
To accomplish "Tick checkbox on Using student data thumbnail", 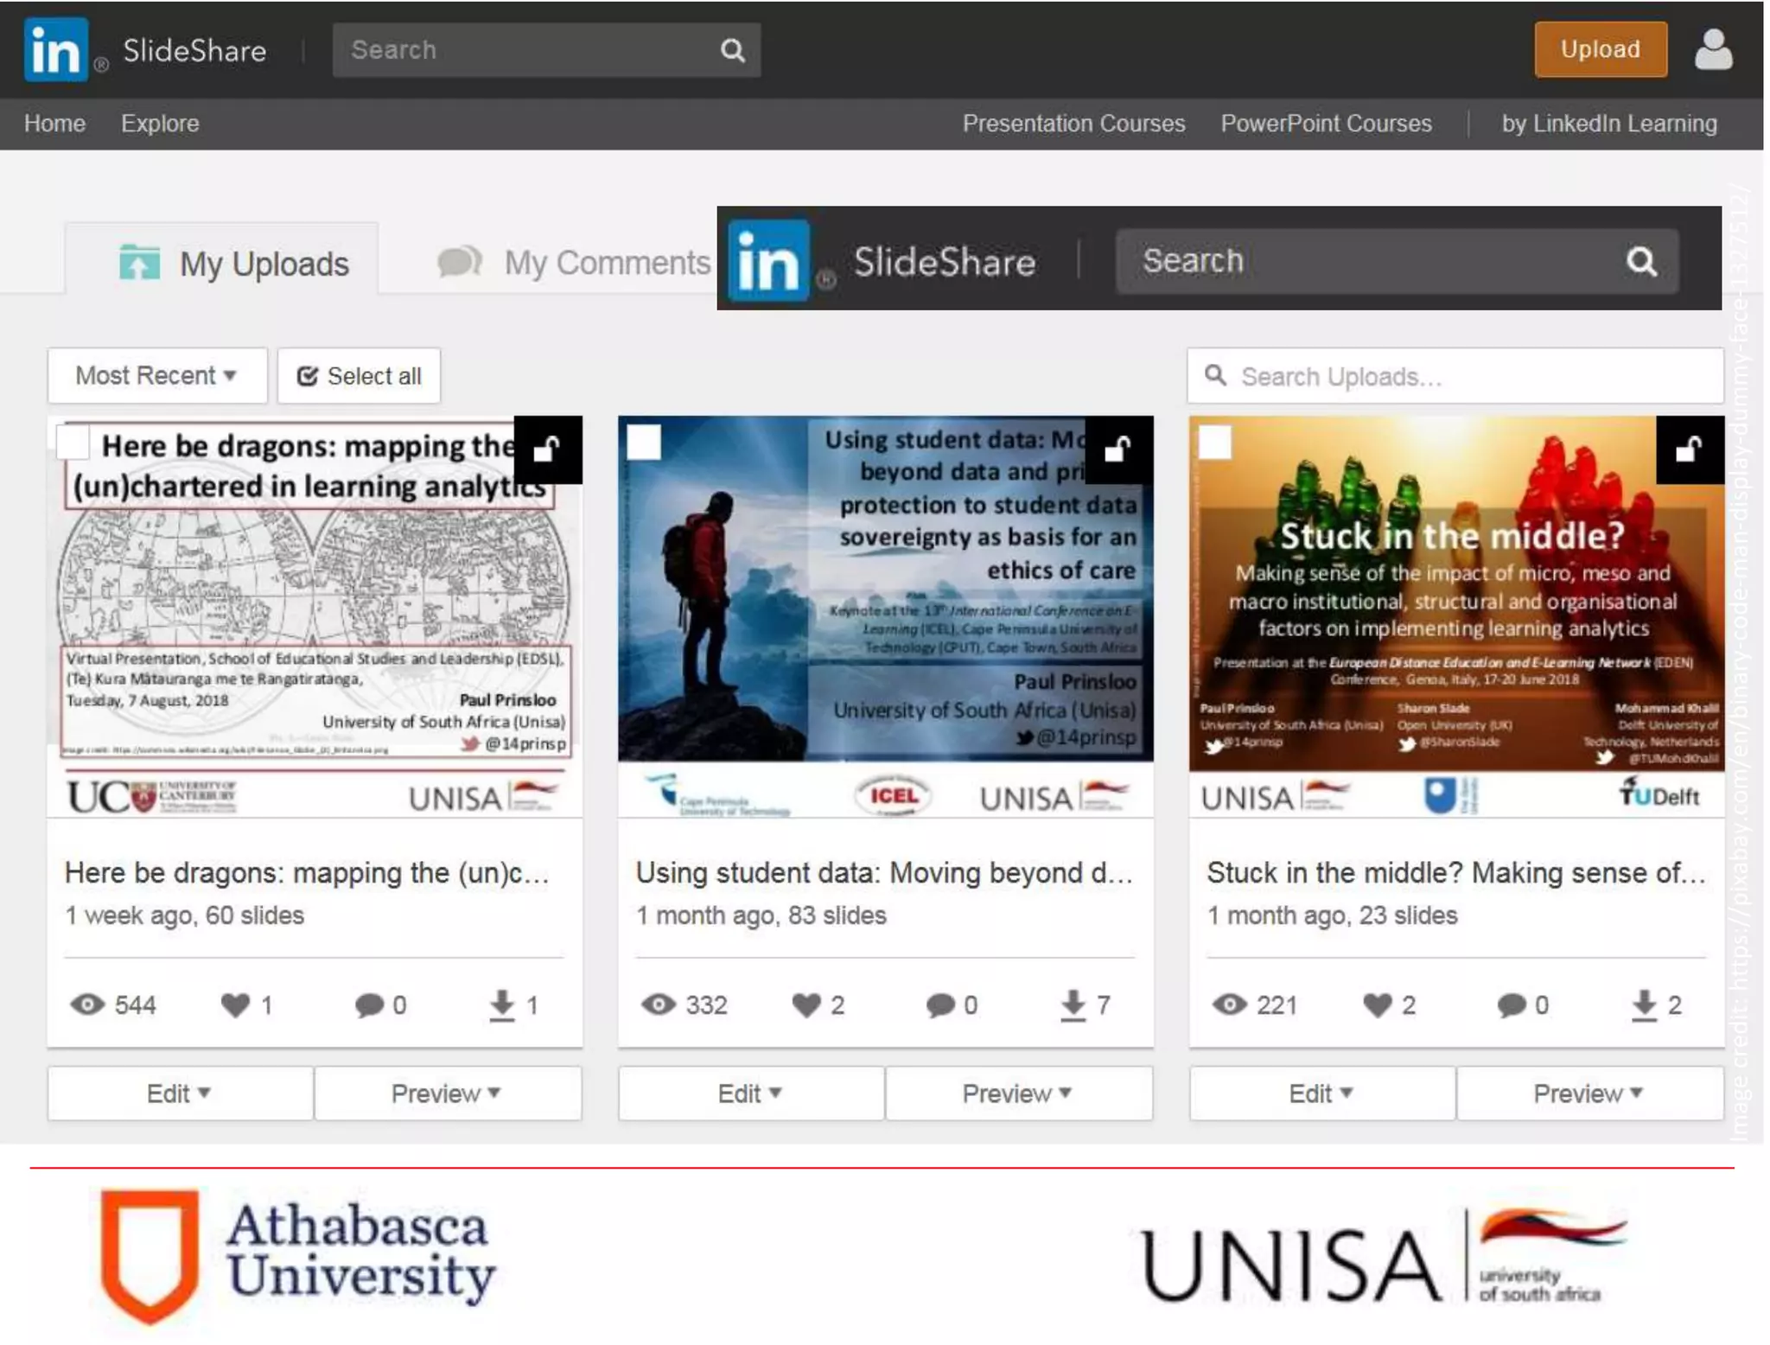I will pos(644,443).
